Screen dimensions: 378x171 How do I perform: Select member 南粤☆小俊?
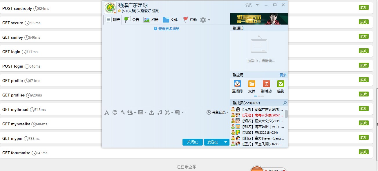click(257, 115)
